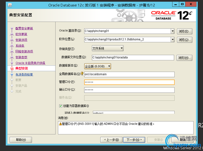Open the 软件更新 step link

point(21,34)
